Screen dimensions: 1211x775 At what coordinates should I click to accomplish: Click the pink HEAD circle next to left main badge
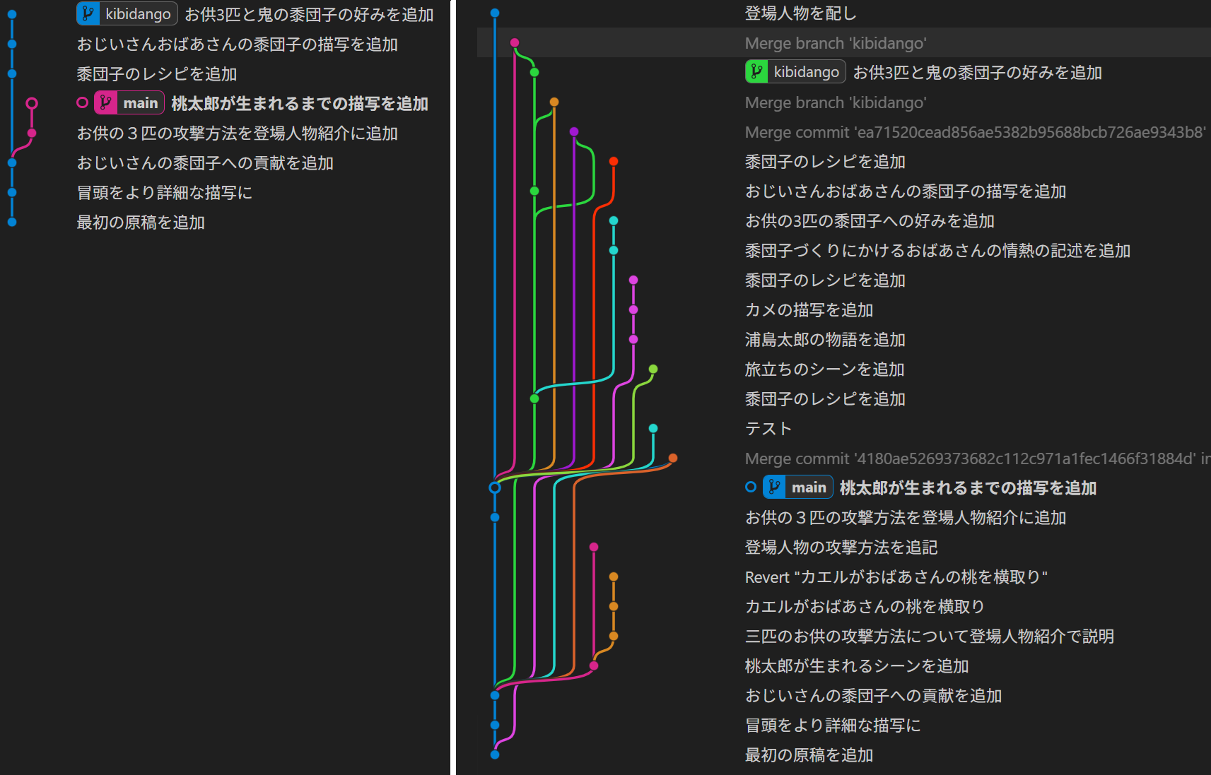coord(83,103)
